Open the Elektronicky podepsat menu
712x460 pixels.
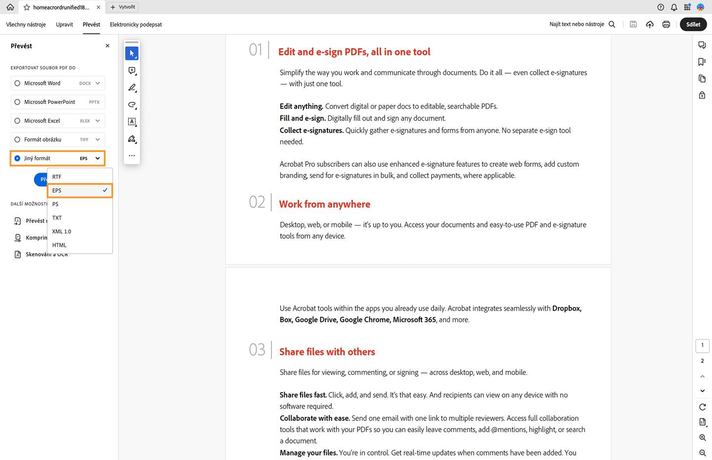135,24
